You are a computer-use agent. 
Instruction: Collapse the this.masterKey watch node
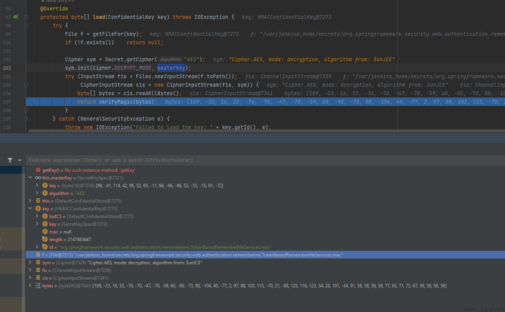click(x=30, y=178)
